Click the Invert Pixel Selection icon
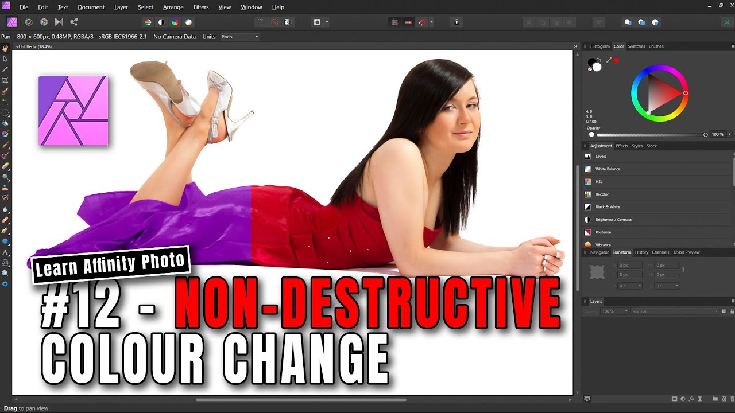Viewport: 735px width, 413px height. point(288,22)
